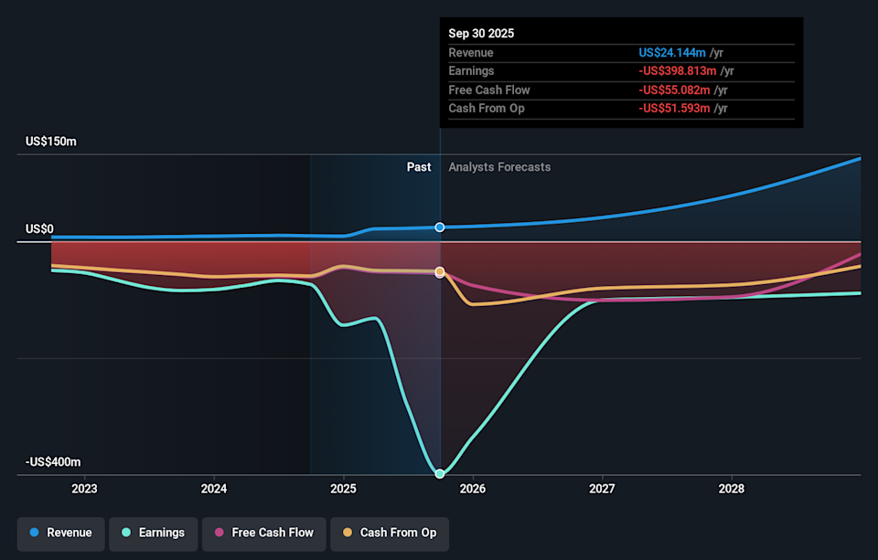Toggle the Earnings series visibility
This screenshot has height=560, width=878.
(153, 533)
